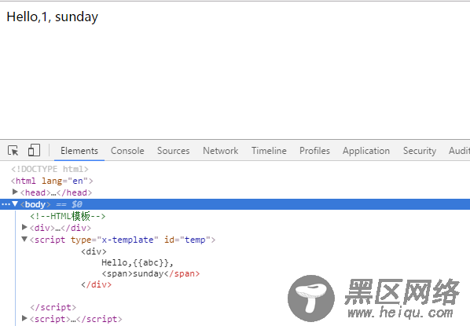Open the Security tab
Screen dimensions: 470x326
[x=420, y=151]
